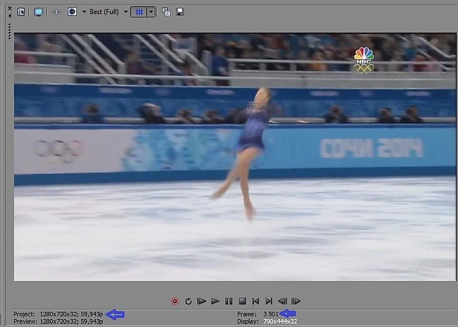The height and width of the screenshot is (327, 458).
Task: Open Project Video Properties icon
Action: 21,12
